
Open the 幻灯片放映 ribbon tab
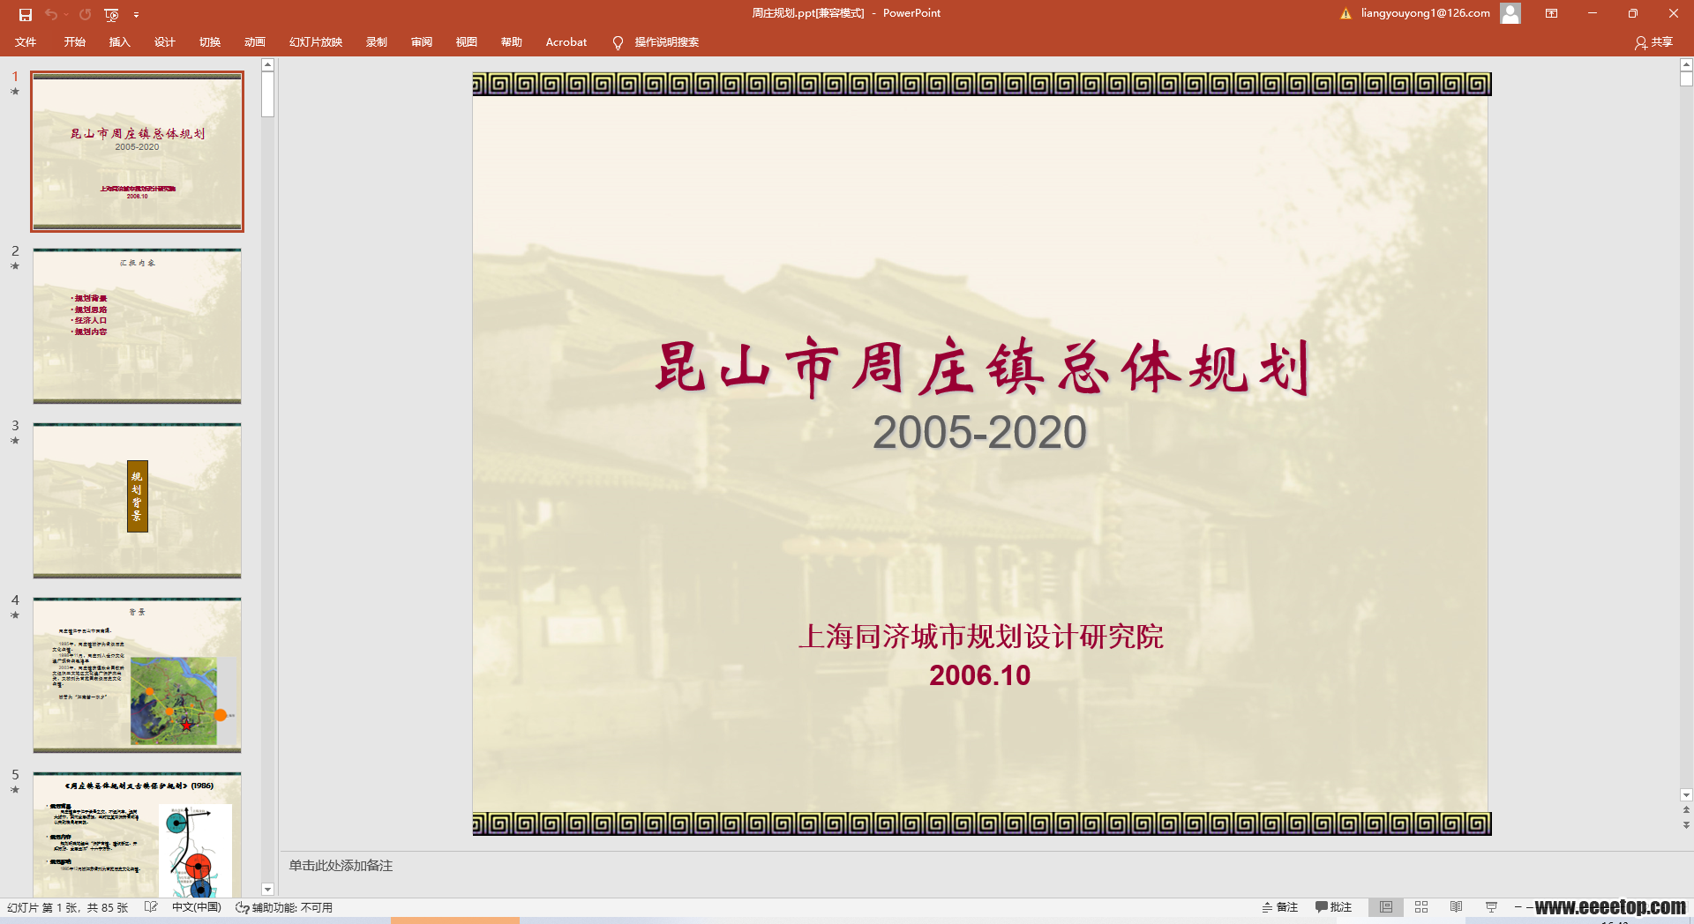316,41
